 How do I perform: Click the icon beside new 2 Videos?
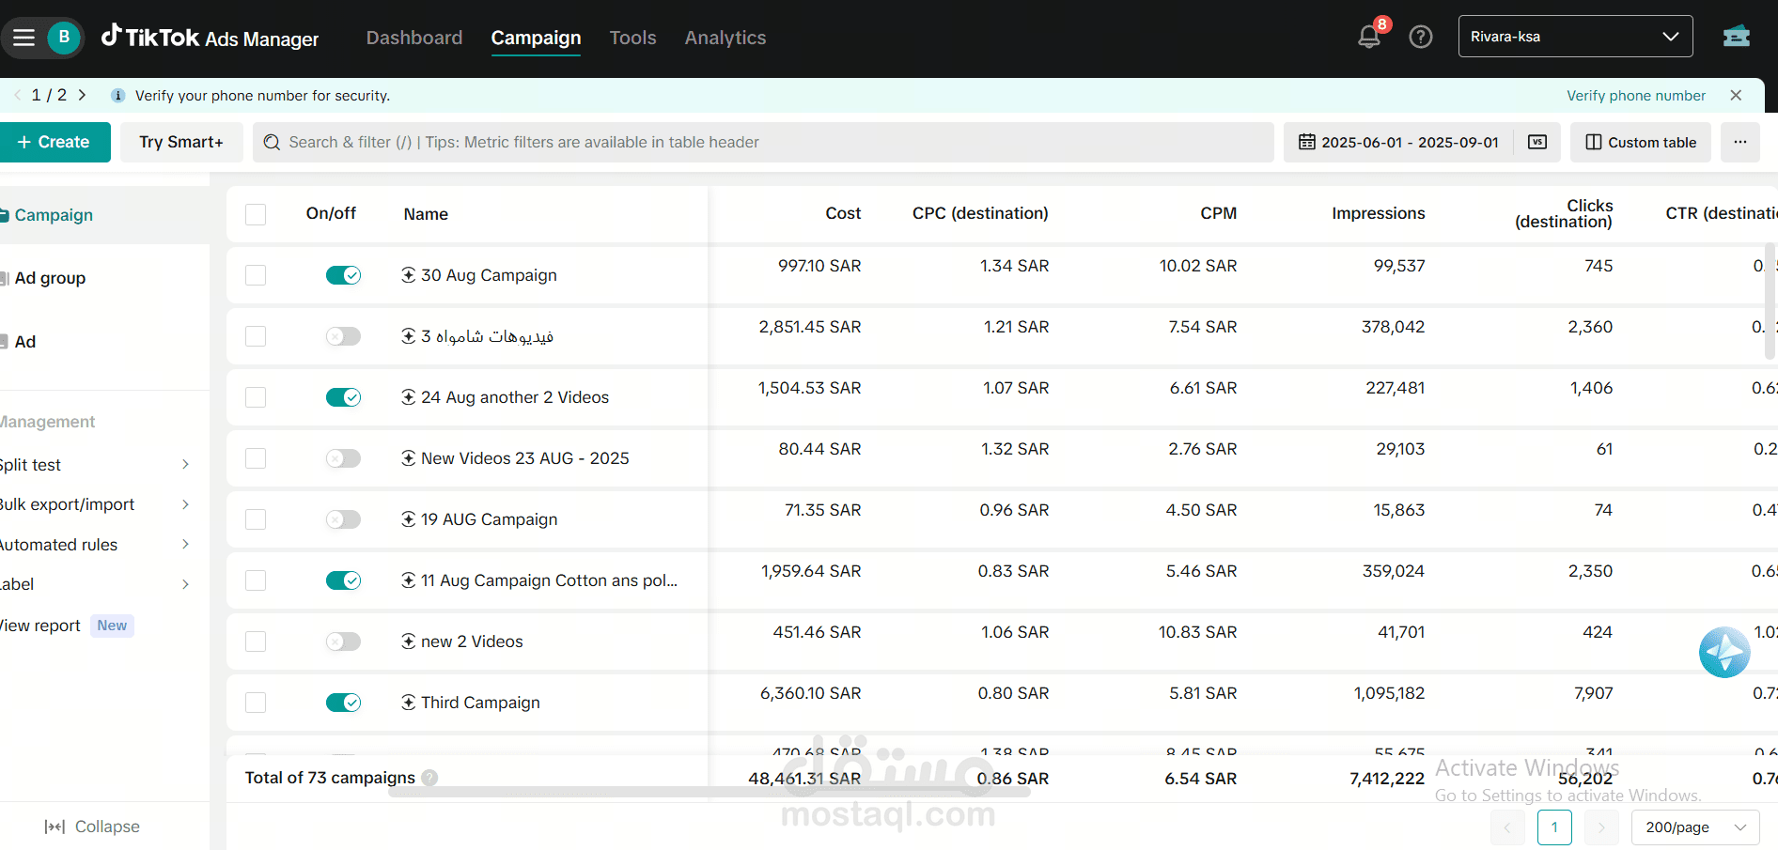(409, 641)
